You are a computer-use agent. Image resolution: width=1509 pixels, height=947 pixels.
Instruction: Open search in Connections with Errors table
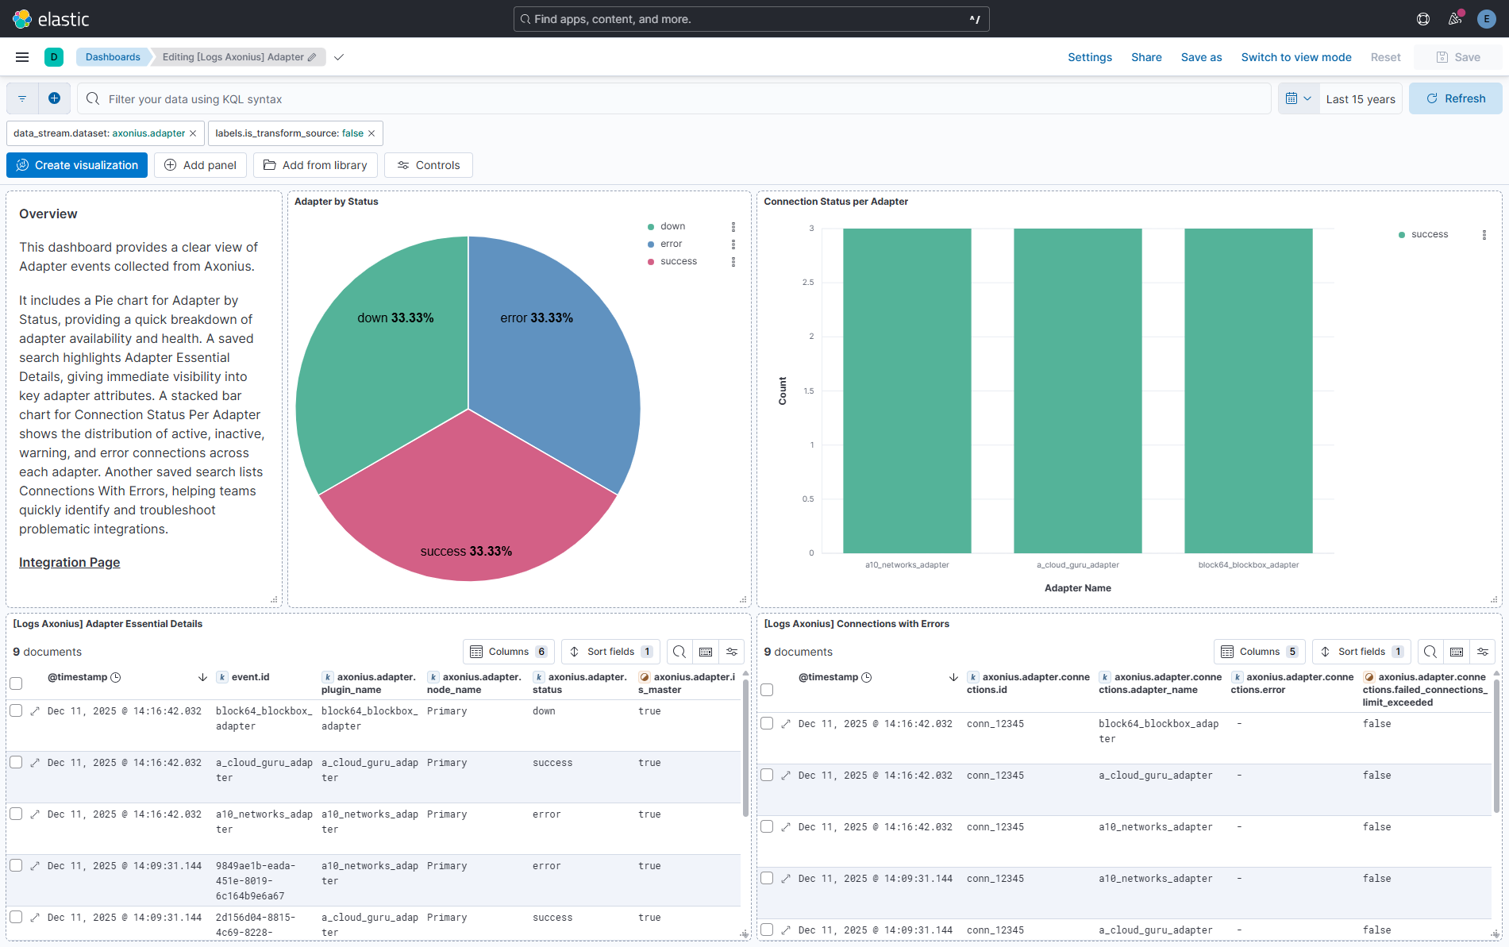(1430, 652)
